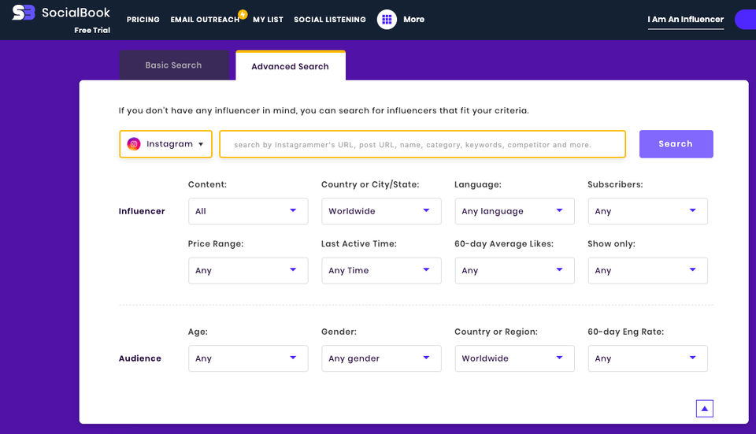Click the Instagram platform icon

click(x=134, y=144)
